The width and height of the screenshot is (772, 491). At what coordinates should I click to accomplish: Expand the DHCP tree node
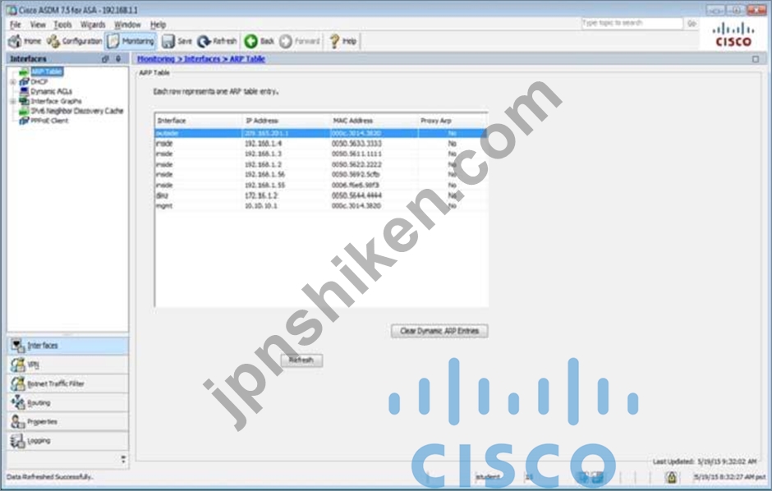[13, 81]
